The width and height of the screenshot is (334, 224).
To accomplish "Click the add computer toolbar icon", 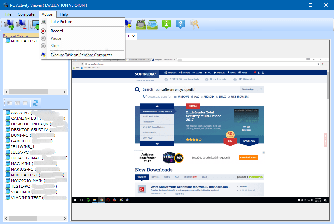I will pyautogui.click(x=9, y=24).
